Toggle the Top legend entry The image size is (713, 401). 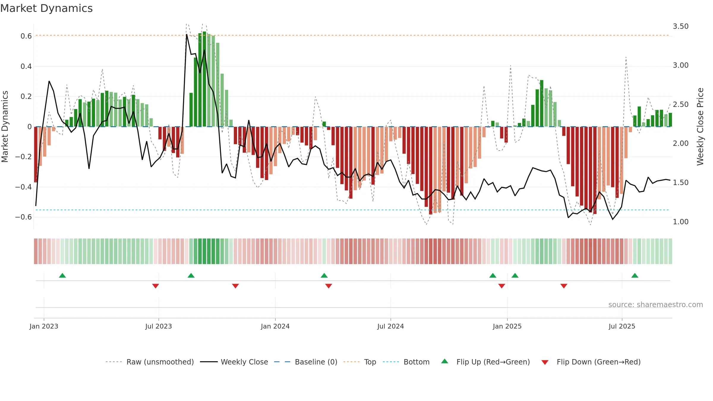[360, 362]
